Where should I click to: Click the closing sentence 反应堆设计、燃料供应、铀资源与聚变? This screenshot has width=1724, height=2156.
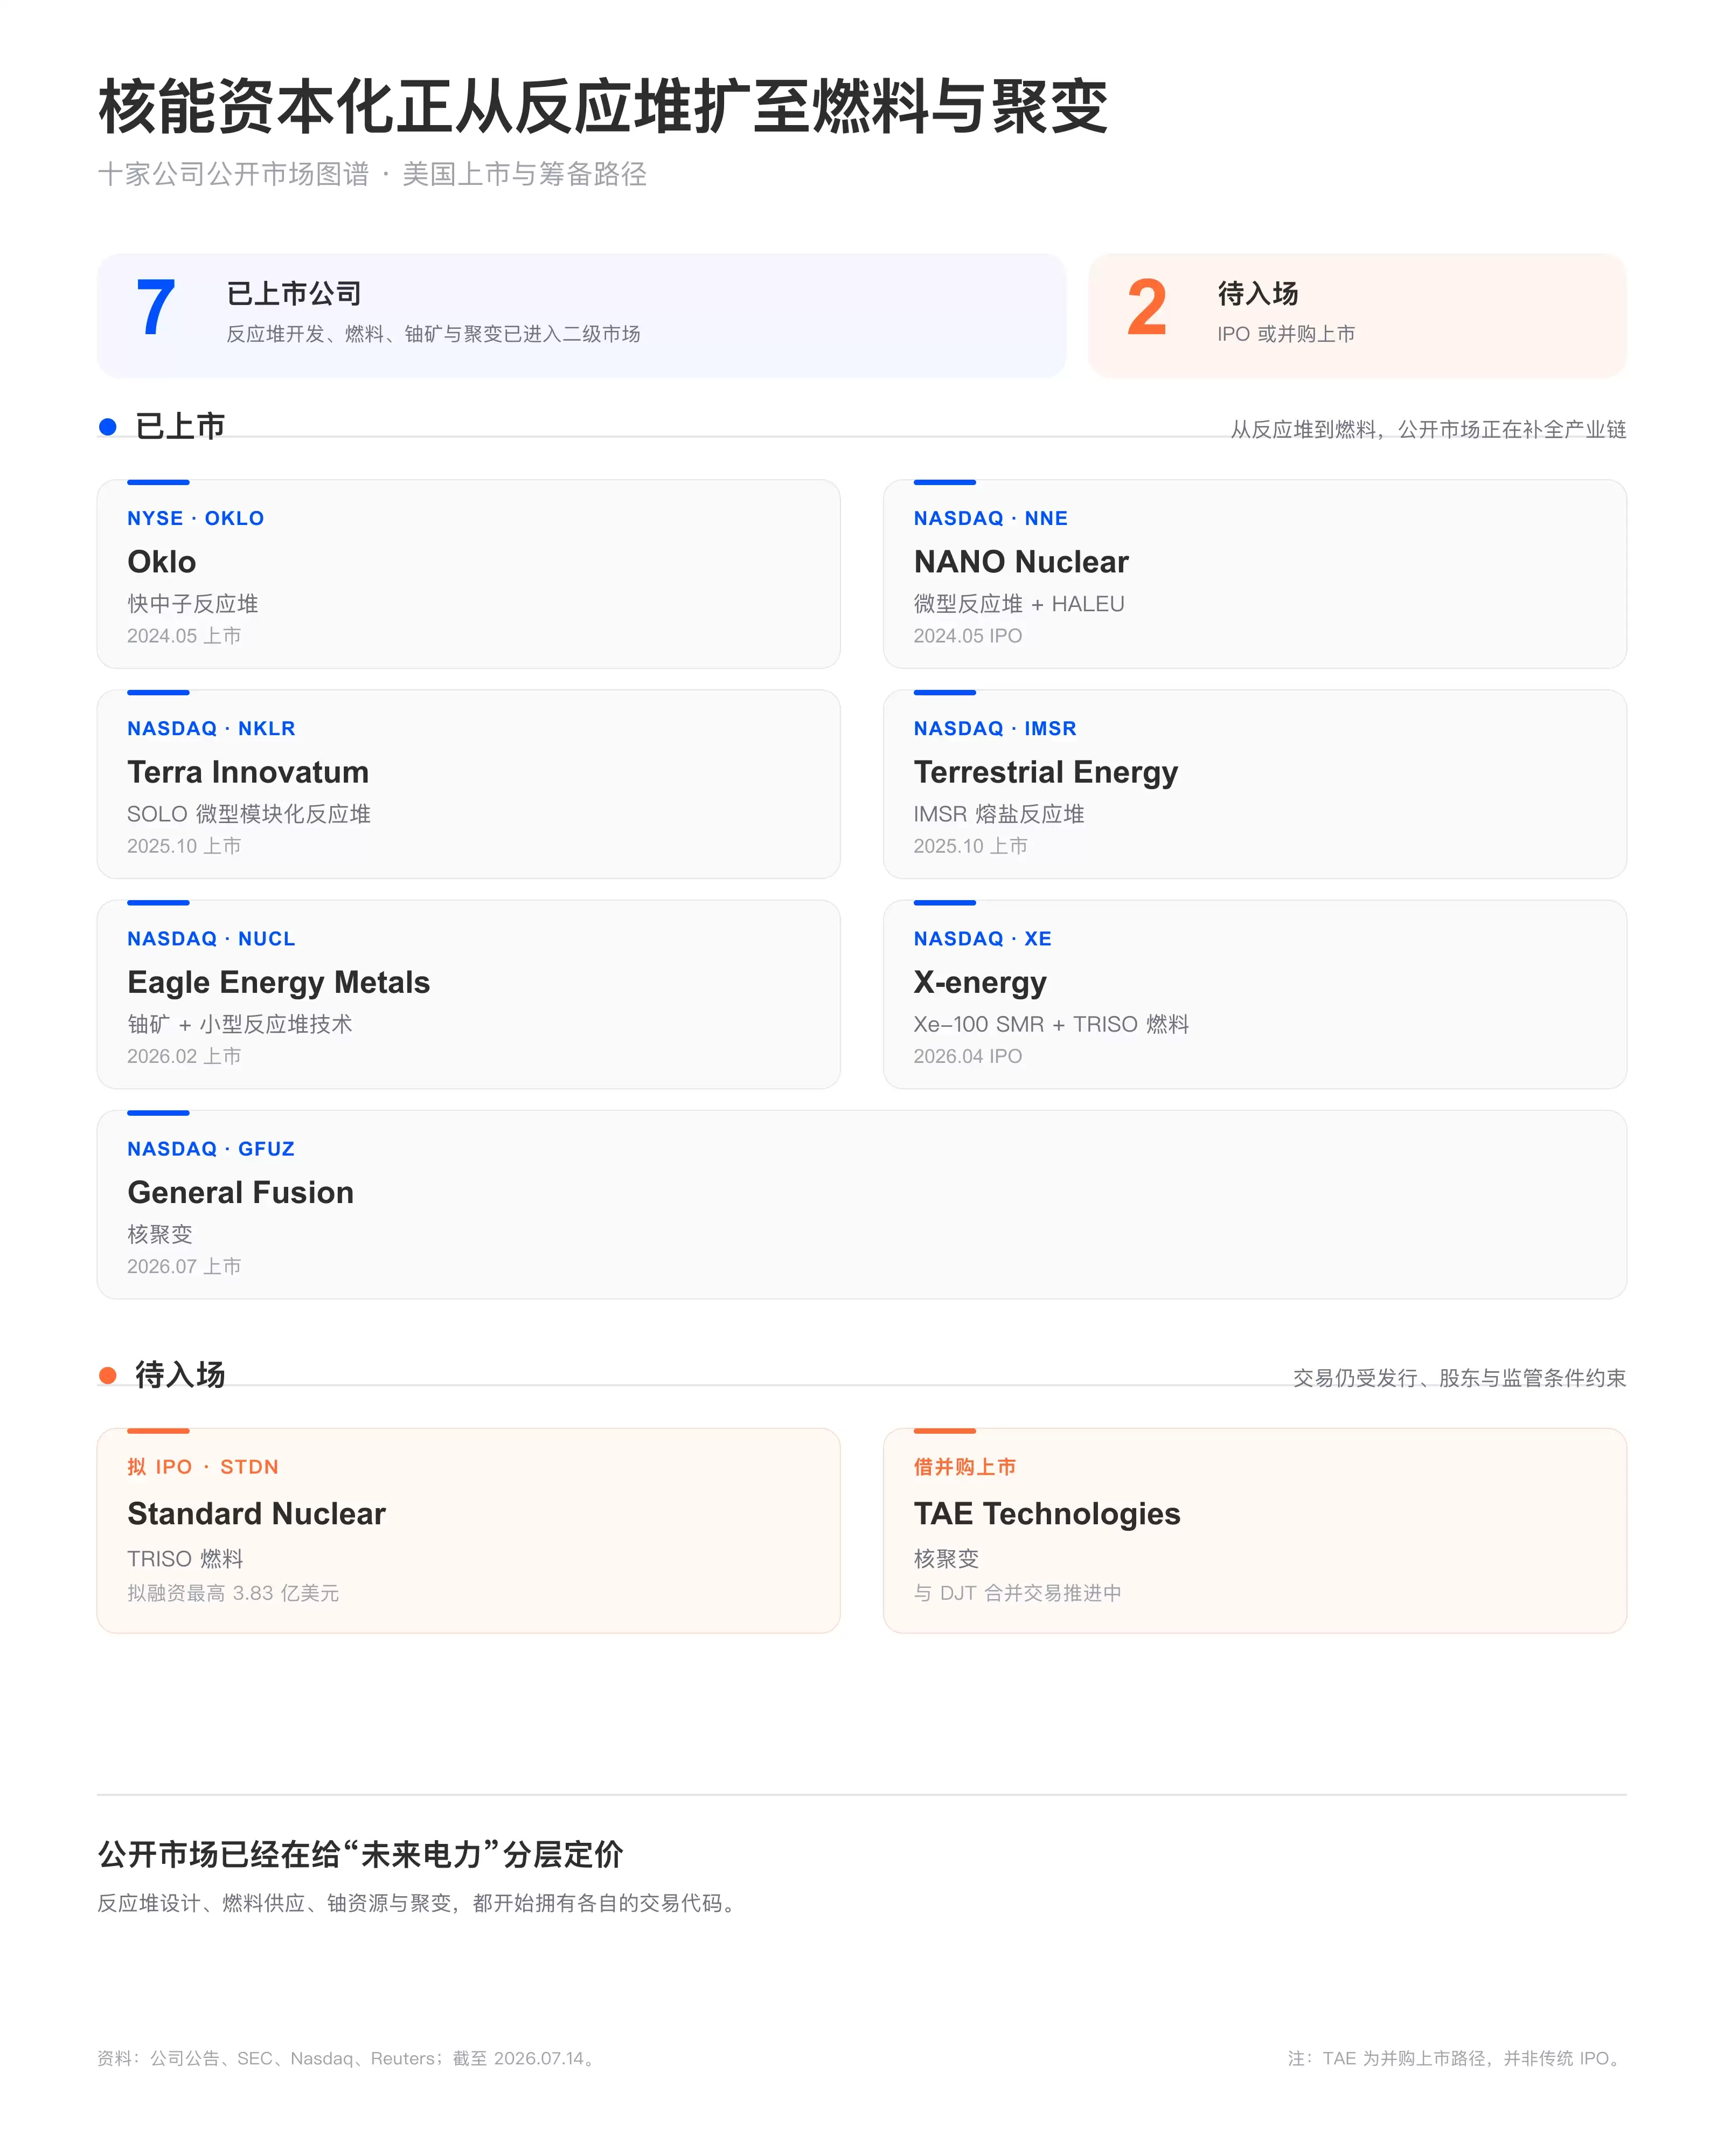tap(274, 1903)
